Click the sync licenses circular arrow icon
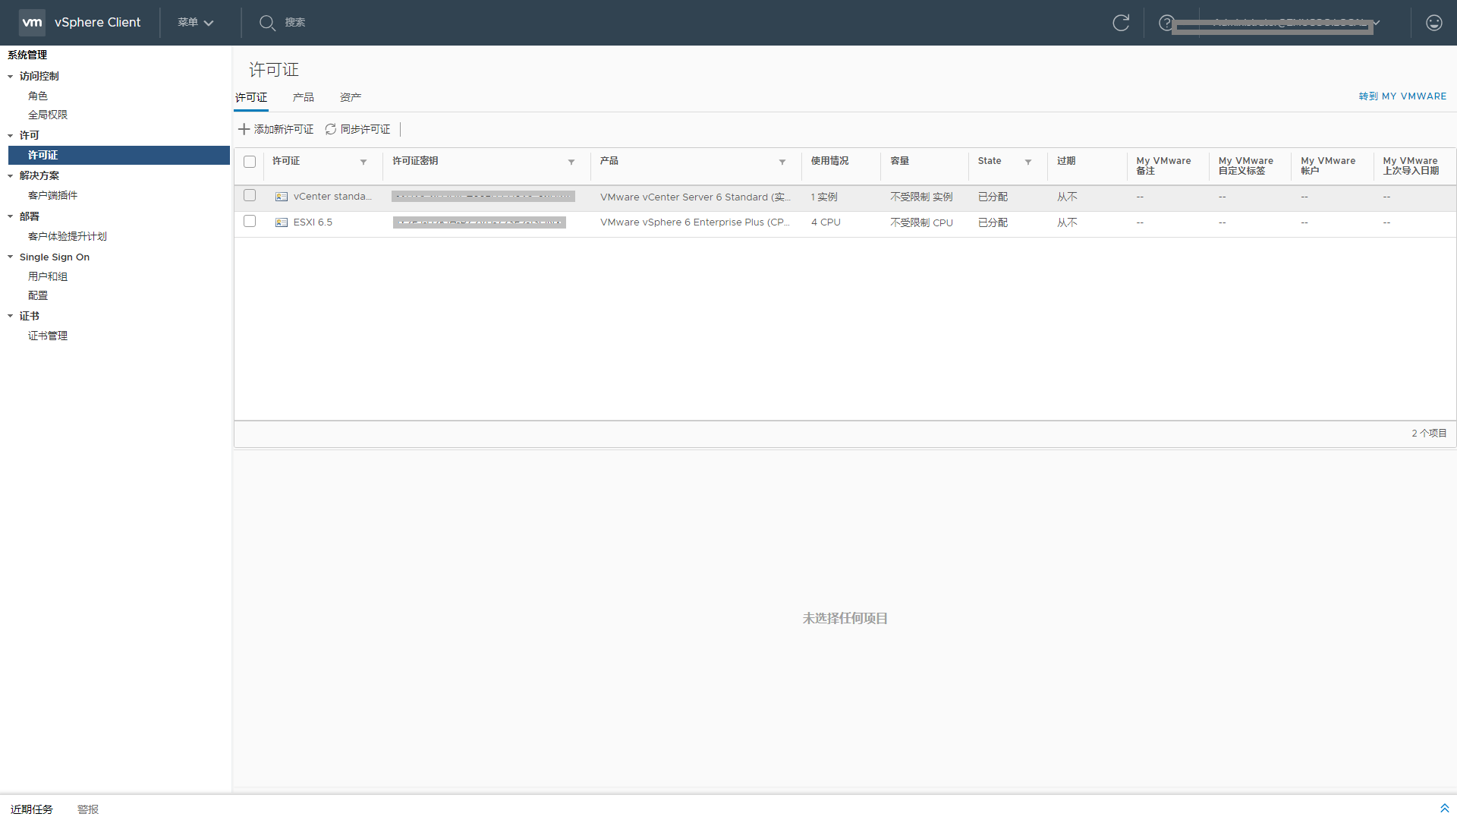Viewport: 1457px width, 820px height. tap(331, 129)
